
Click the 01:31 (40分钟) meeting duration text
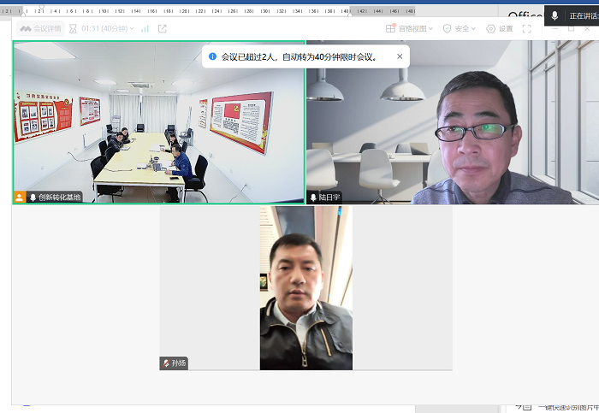coord(107,28)
